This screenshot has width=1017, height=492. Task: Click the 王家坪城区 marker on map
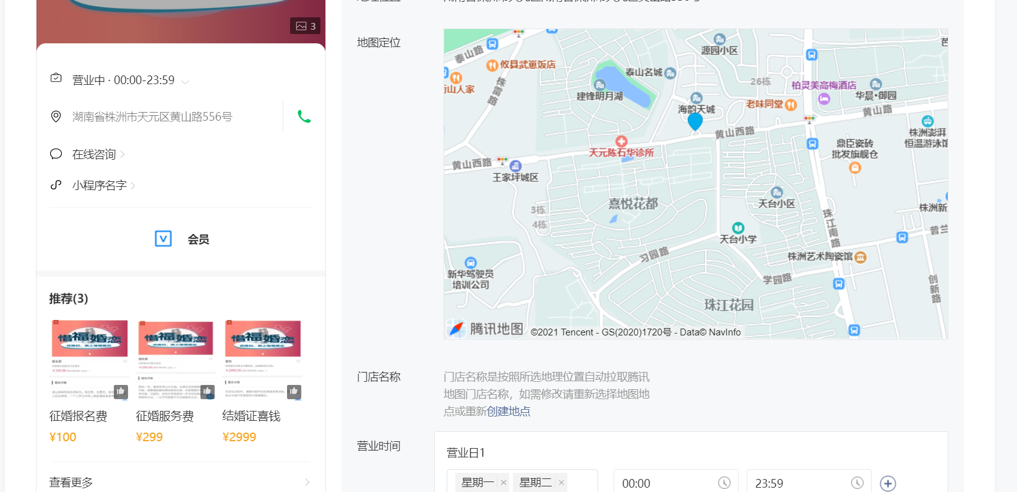tap(515, 166)
